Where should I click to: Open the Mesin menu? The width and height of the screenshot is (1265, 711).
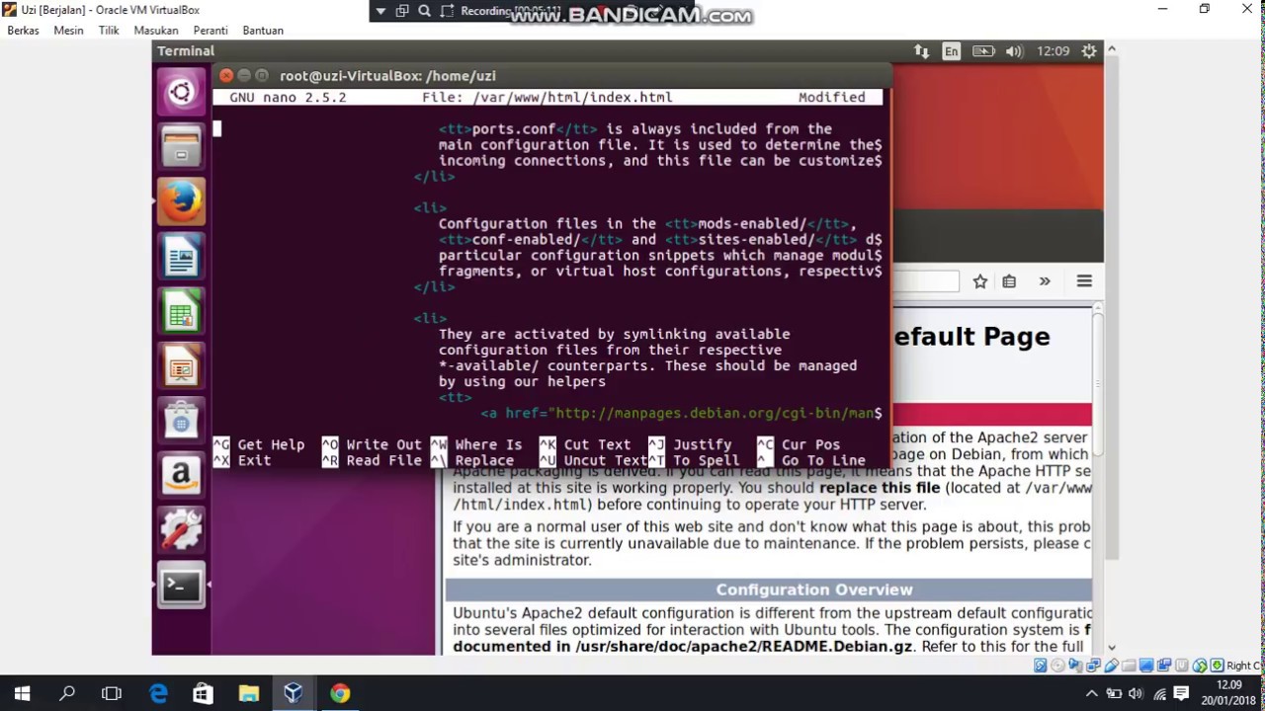pos(68,31)
